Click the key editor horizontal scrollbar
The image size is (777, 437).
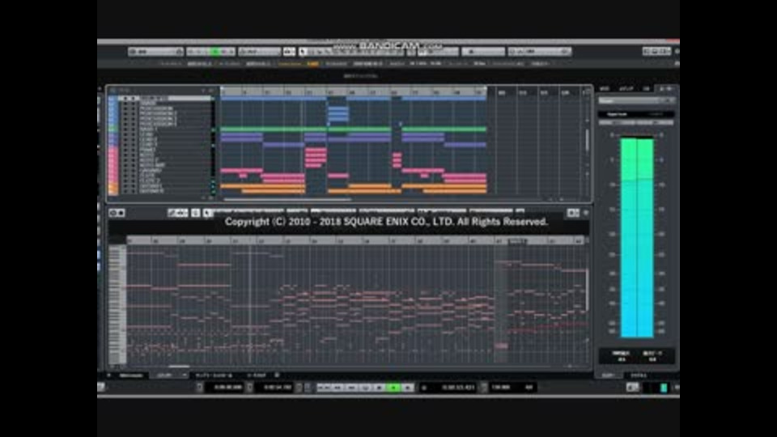pos(179,367)
